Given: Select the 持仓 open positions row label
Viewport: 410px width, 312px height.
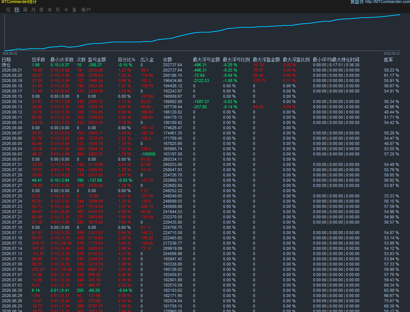Looking at the screenshot, I should pos(6,65).
